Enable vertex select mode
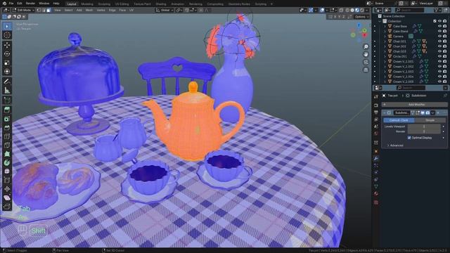Viewport: 450px width, 253px height. (38, 10)
